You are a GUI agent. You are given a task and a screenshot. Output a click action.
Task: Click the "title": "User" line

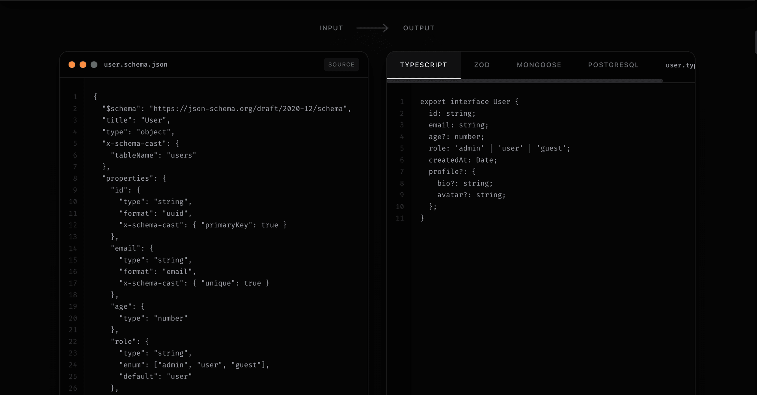pos(136,120)
